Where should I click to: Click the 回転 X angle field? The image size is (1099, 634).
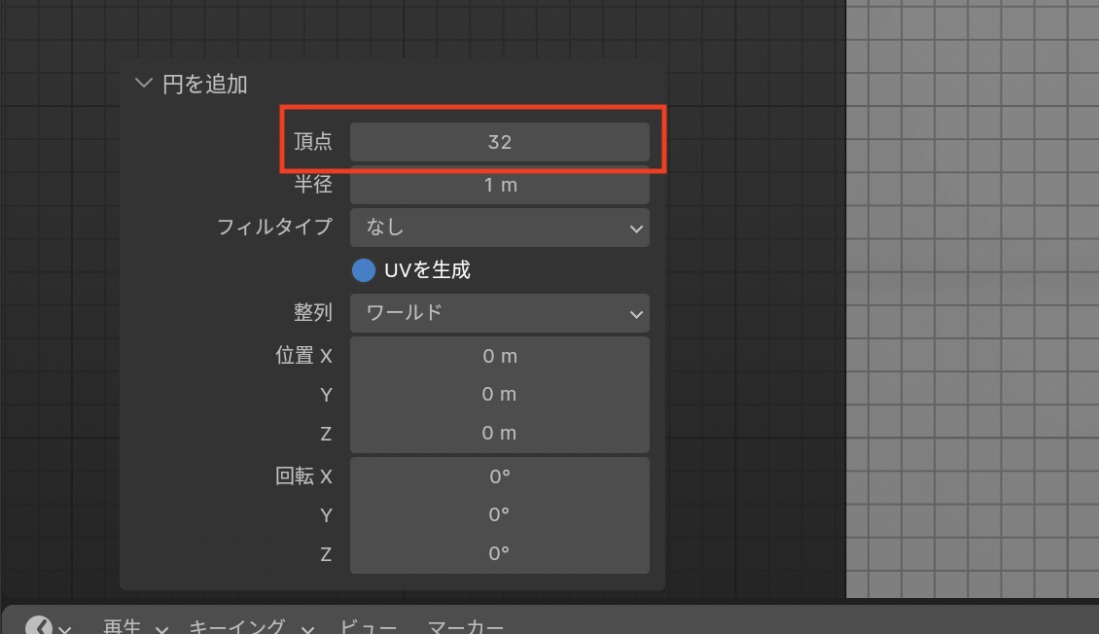point(499,476)
